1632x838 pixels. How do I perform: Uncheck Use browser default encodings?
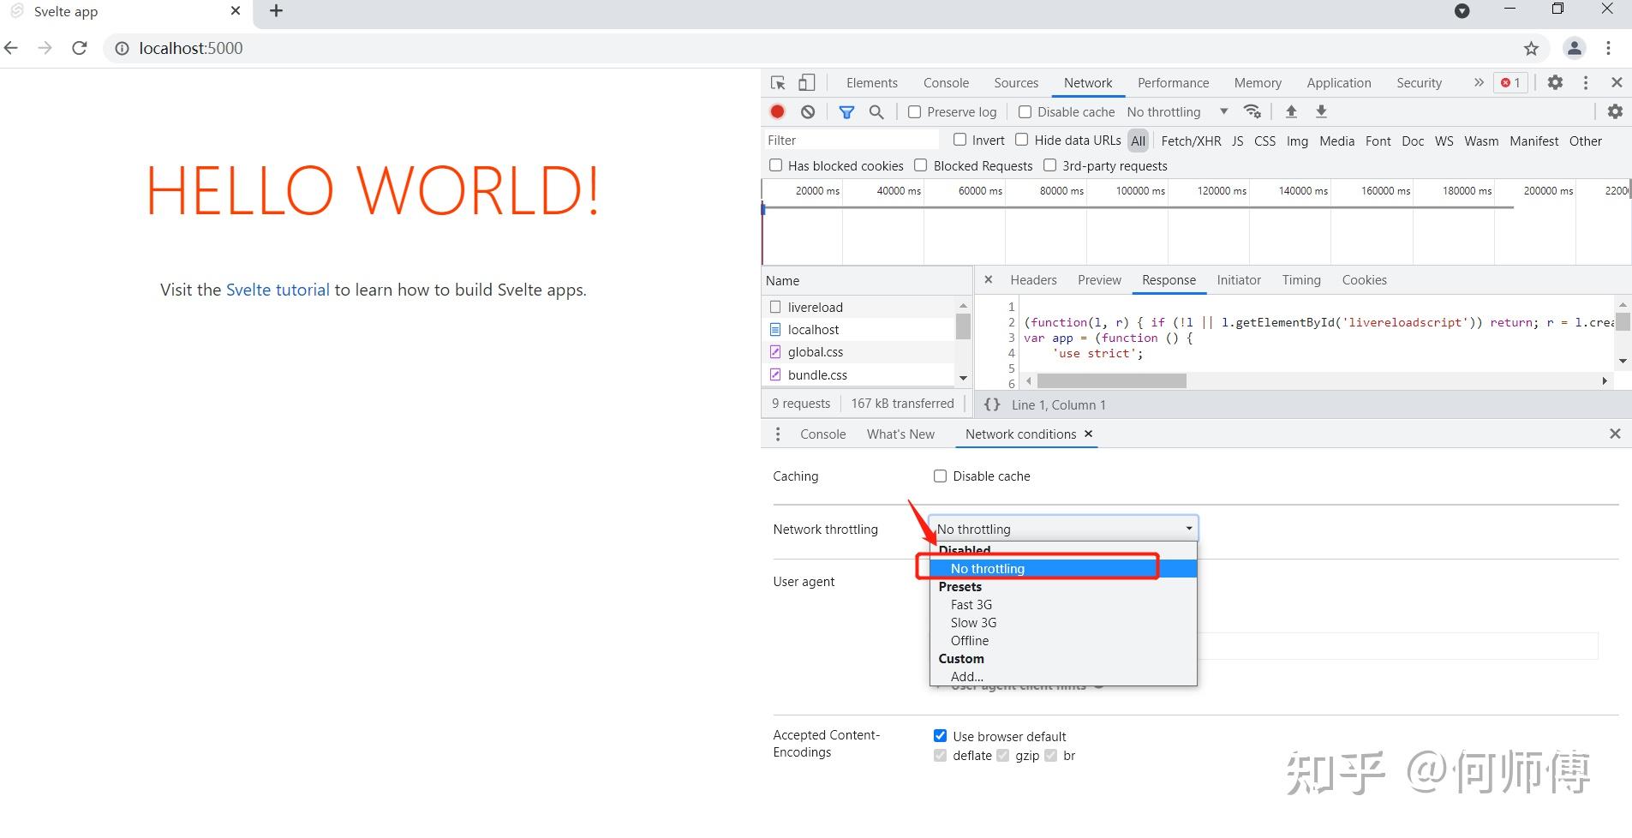click(940, 736)
